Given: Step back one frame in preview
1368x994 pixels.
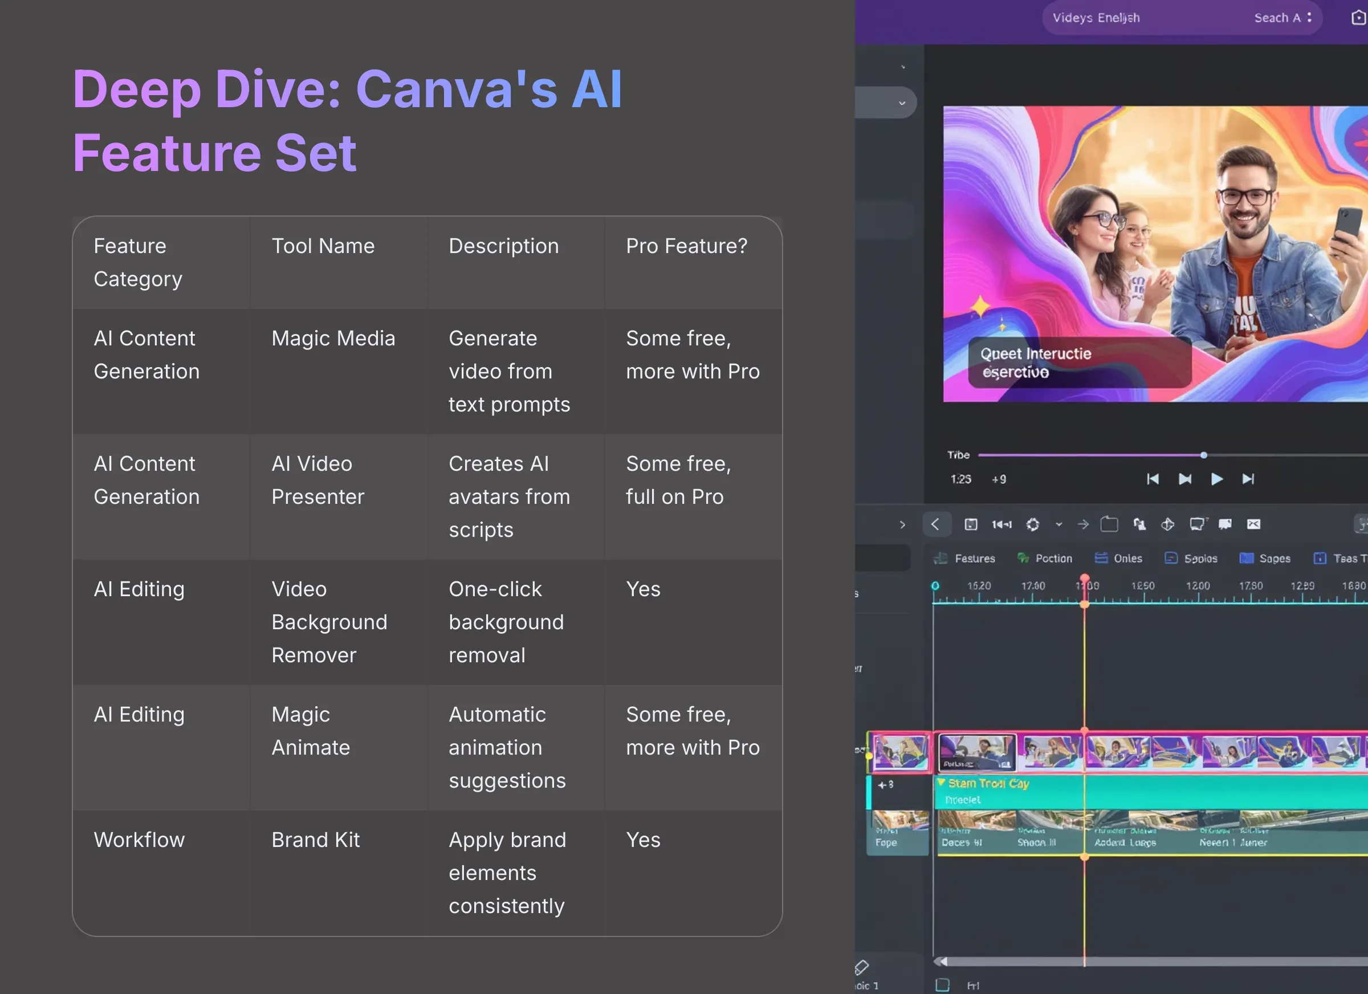Looking at the screenshot, I should point(1184,479).
